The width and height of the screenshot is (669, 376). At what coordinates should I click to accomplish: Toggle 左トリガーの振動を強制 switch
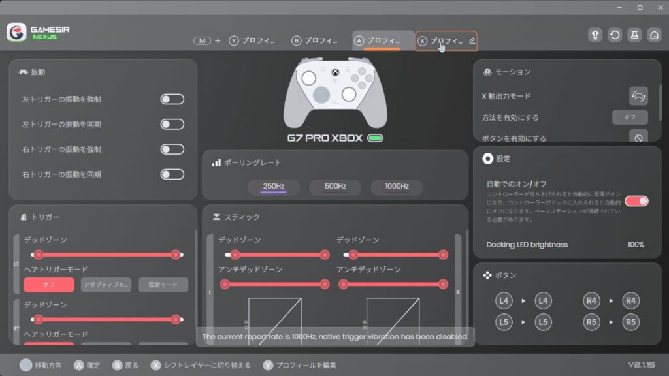pyautogui.click(x=172, y=99)
